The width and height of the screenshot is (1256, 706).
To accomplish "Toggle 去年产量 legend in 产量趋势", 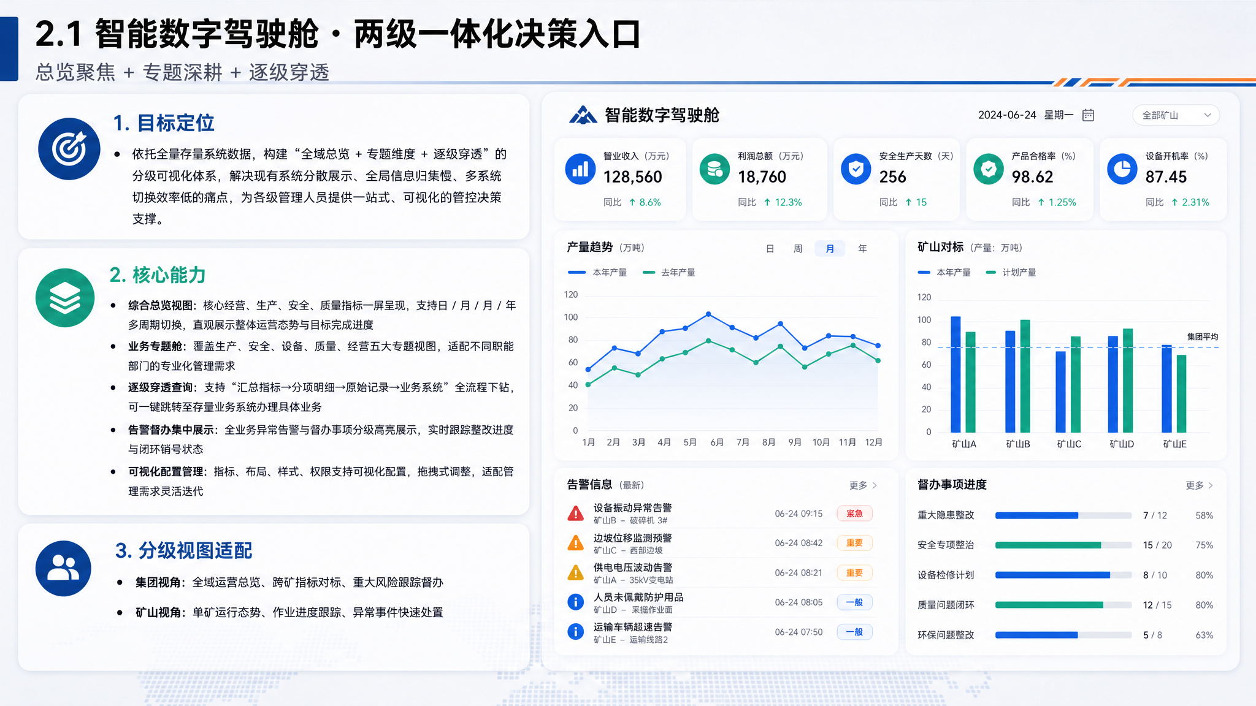I will (669, 273).
